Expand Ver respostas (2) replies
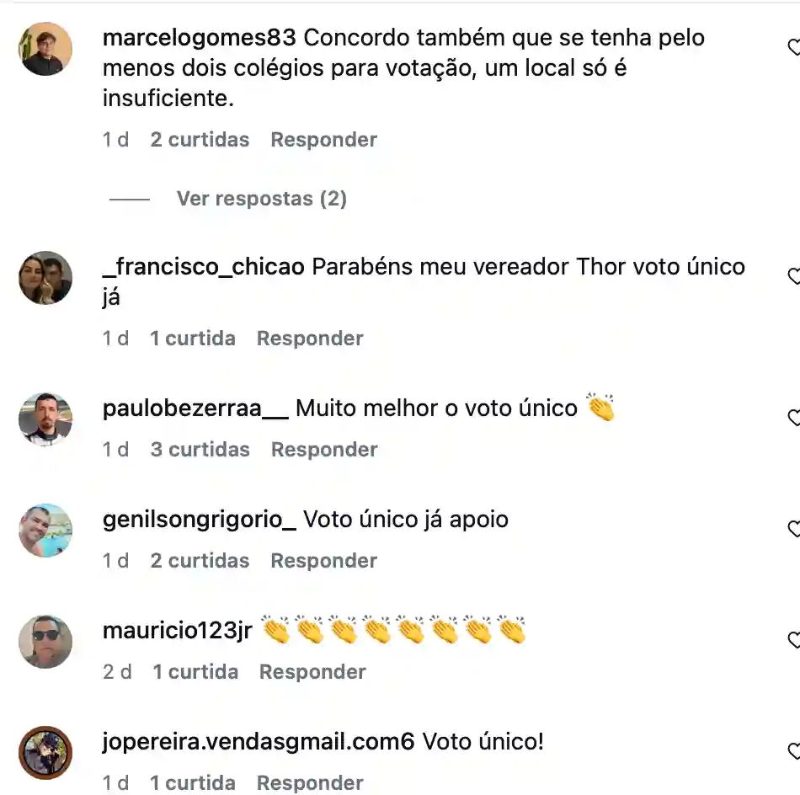The width and height of the screenshot is (800, 795). point(262,199)
